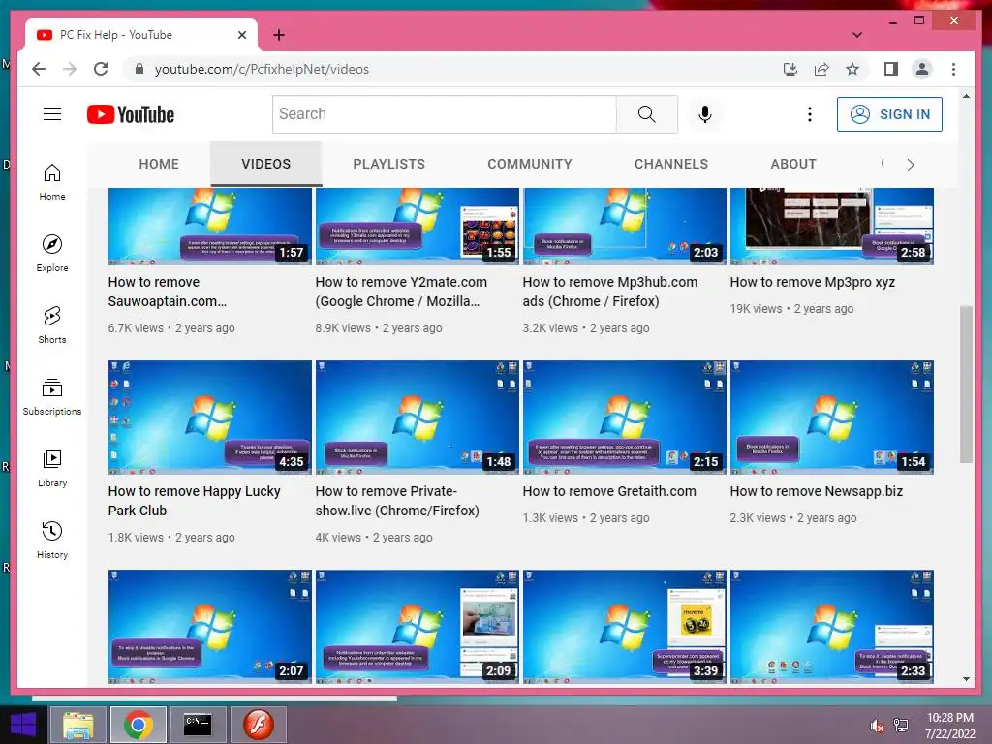This screenshot has height=744, width=992.
Task: Open video How to remove Gretaith.com
Action: (609, 491)
